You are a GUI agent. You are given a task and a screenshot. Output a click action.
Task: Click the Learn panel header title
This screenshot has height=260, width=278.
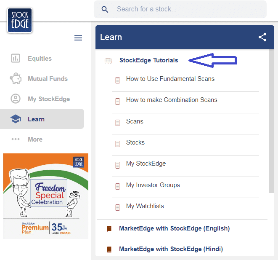pos(111,37)
